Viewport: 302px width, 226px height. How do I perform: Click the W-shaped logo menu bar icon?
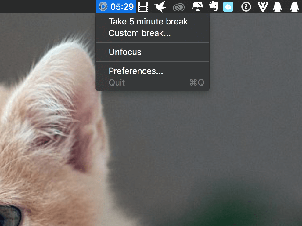263,7
